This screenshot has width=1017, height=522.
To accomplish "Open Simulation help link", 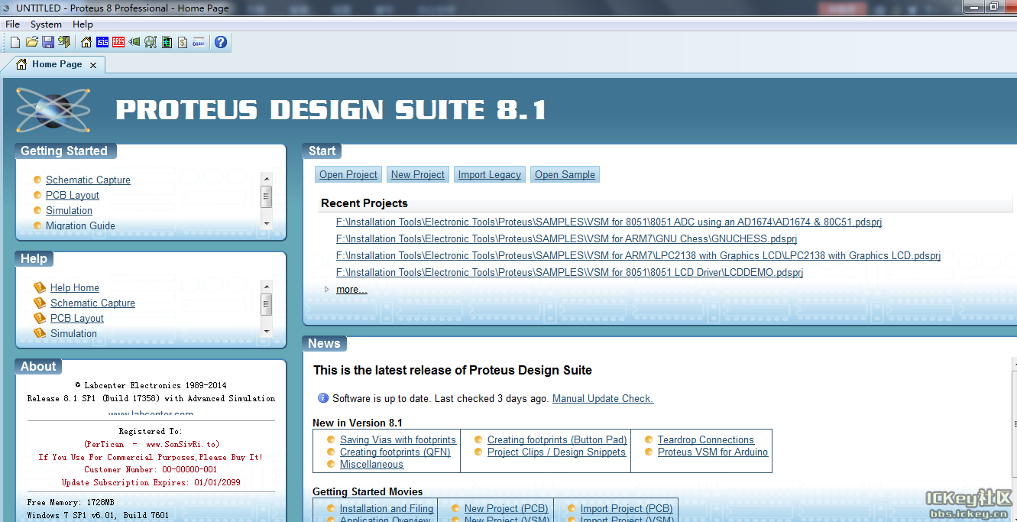I will tap(73, 333).
